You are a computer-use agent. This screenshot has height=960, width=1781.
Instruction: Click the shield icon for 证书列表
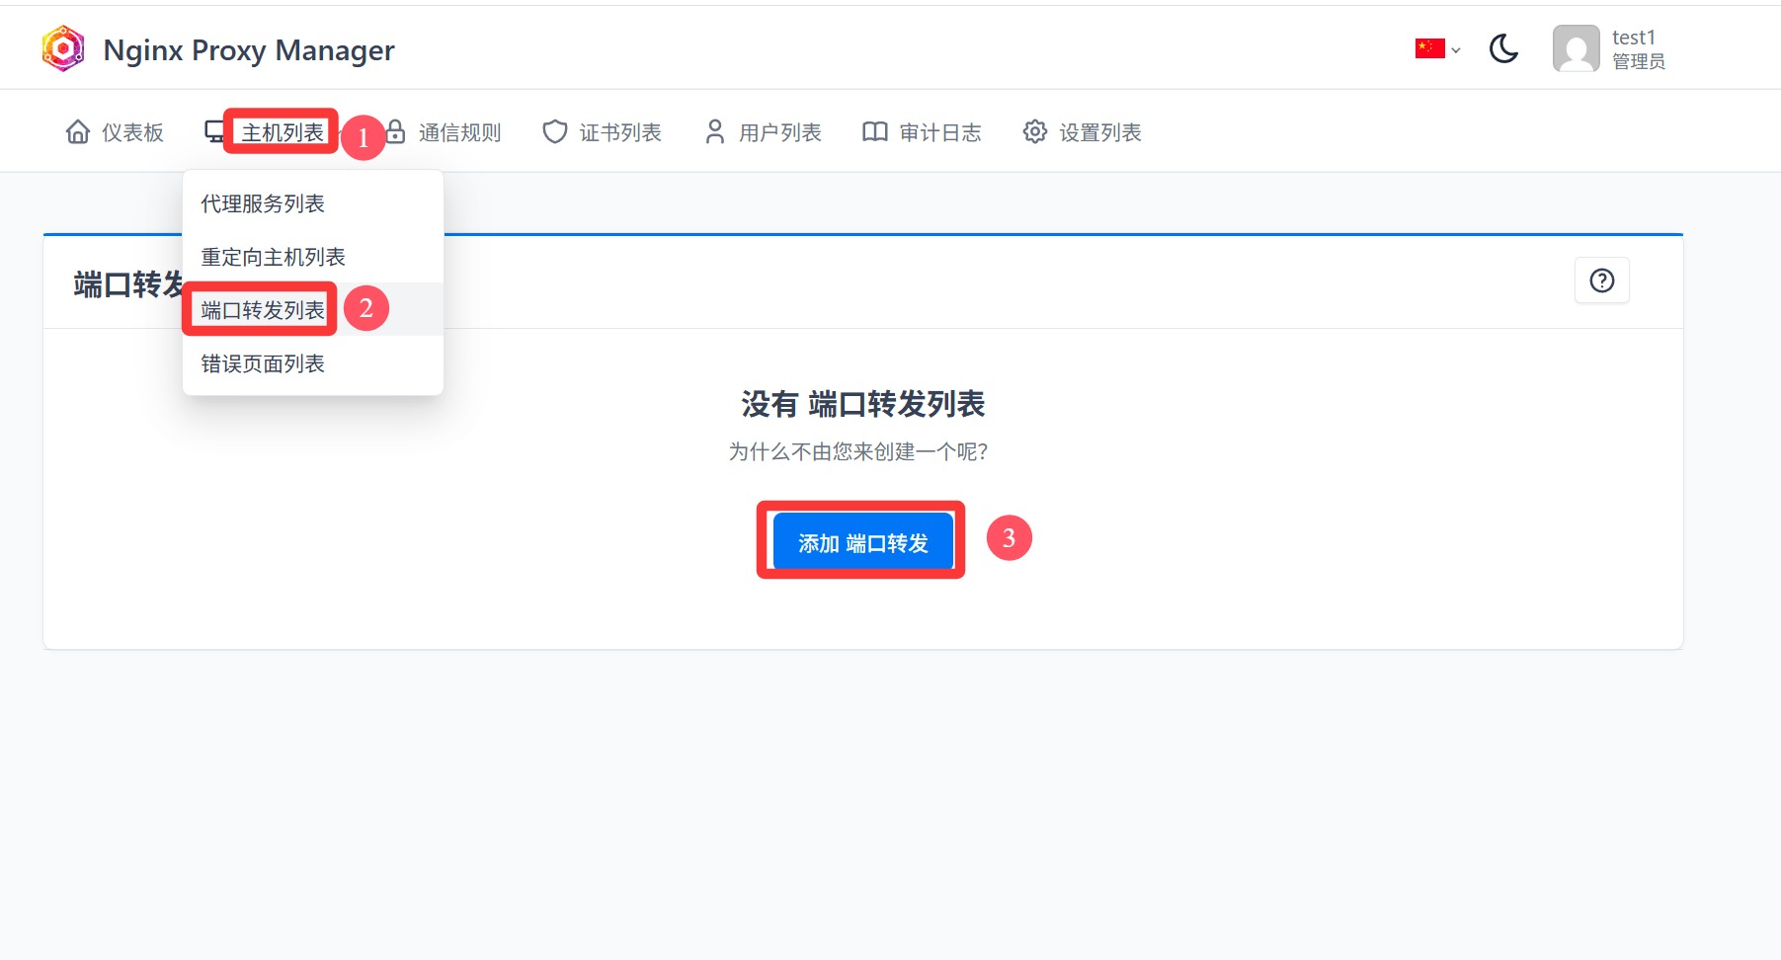tap(555, 132)
